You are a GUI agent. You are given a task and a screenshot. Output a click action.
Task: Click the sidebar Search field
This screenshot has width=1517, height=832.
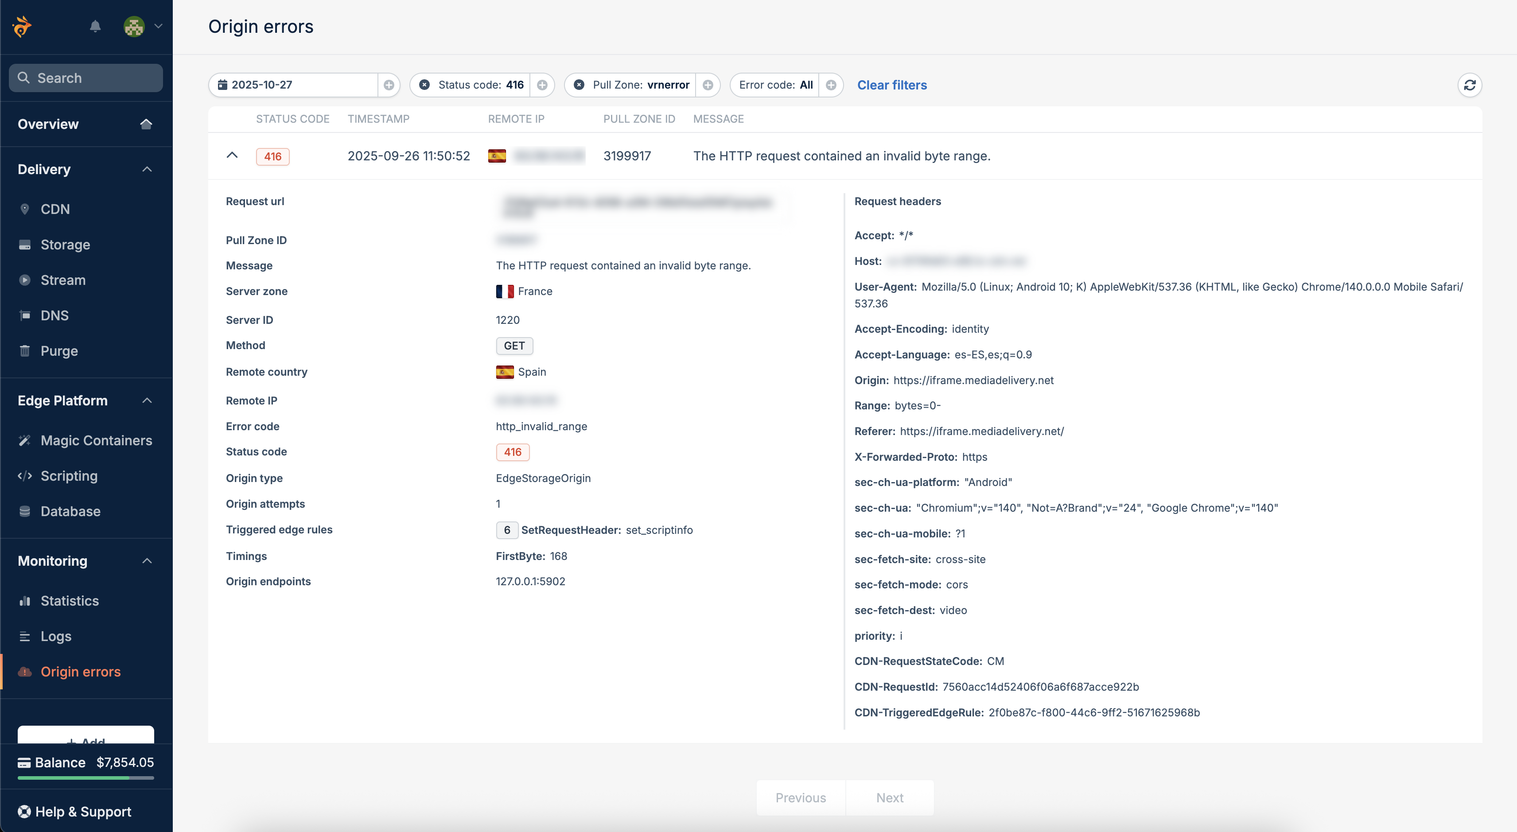click(x=86, y=78)
